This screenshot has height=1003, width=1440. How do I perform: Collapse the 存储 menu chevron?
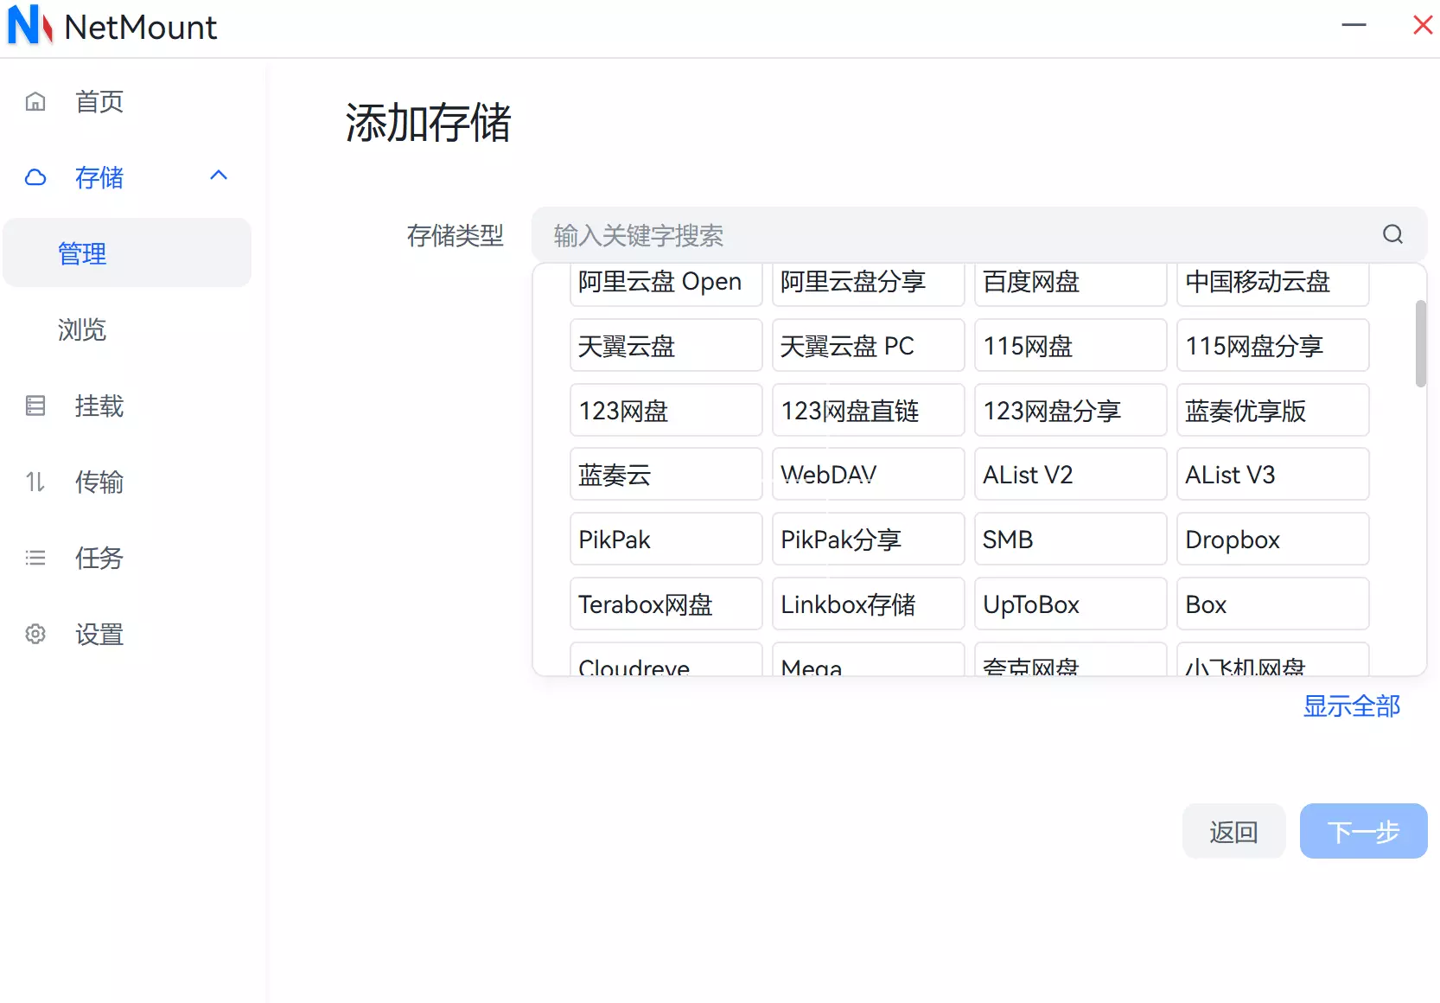pos(219,176)
